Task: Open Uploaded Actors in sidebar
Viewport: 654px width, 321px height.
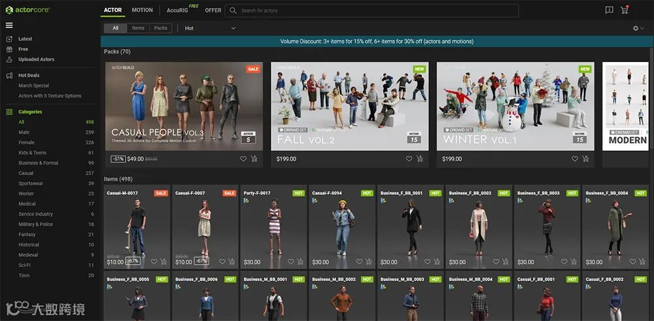Action: (36, 59)
